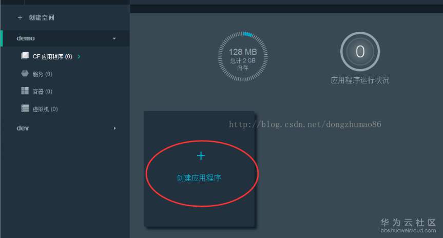Screen dimensions: 443x238
Task: Open the dev space entry
Action: tap(65, 128)
